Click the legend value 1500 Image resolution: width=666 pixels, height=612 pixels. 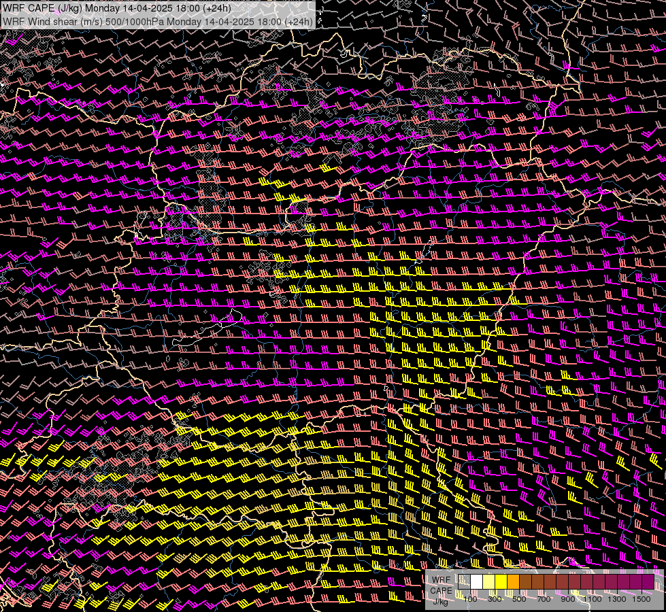642,599
